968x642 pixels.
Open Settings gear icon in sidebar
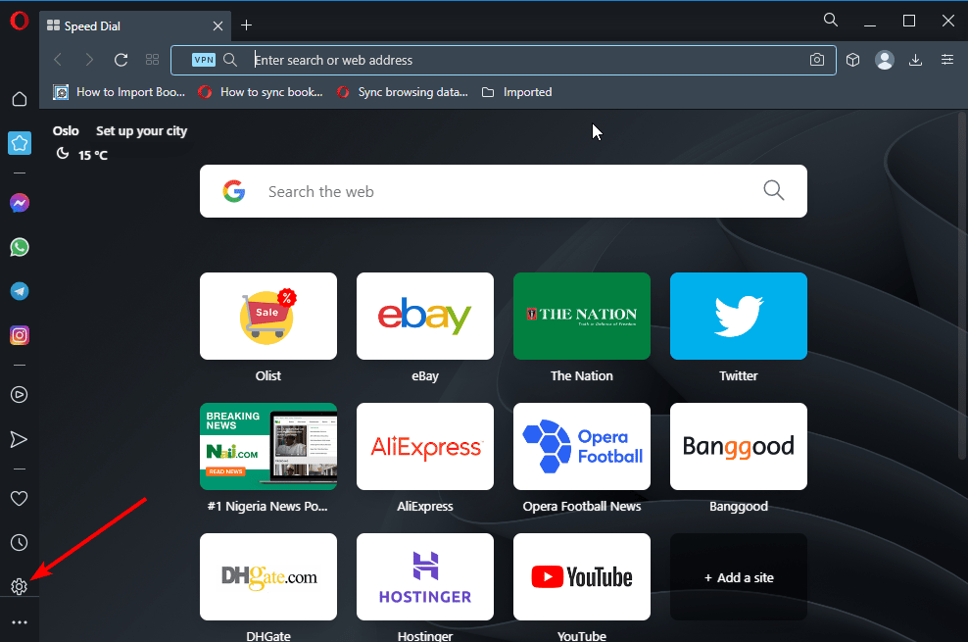click(x=20, y=587)
